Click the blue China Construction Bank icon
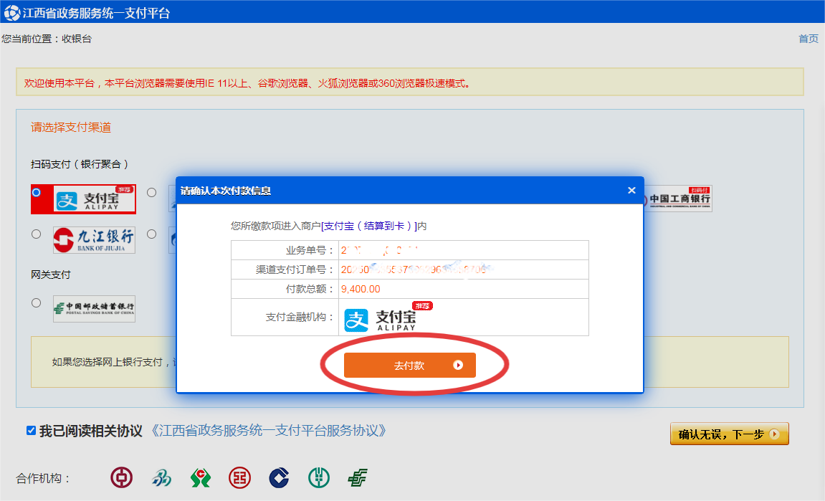 coord(279,478)
